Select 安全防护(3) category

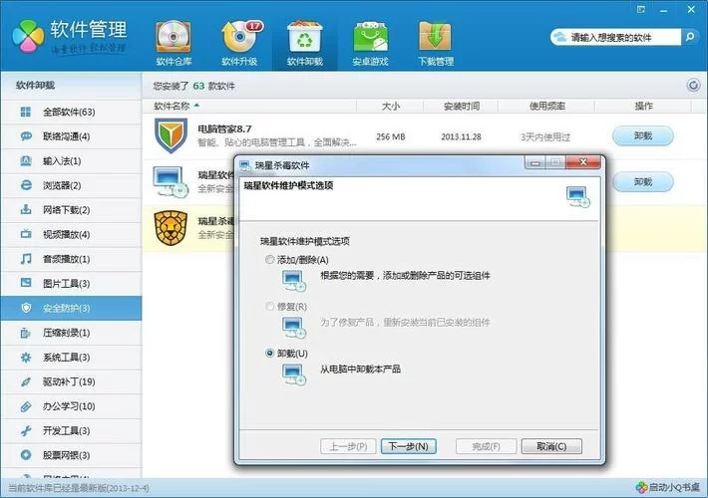pyautogui.click(x=71, y=308)
